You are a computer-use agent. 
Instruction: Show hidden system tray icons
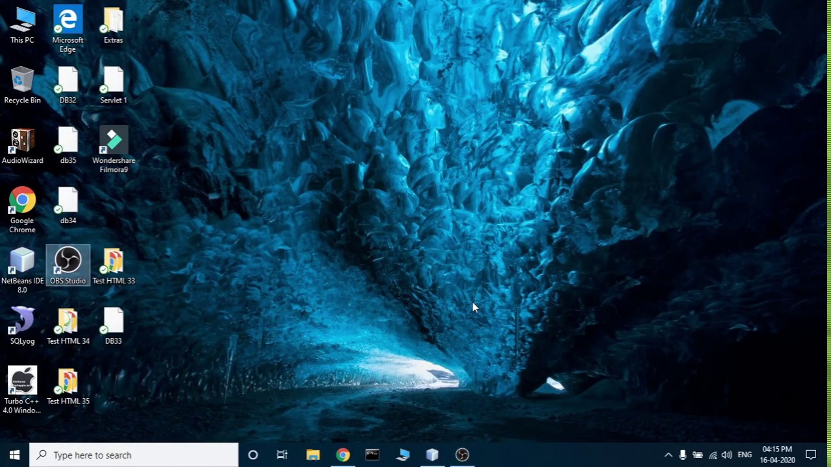[x=668, y=455]
